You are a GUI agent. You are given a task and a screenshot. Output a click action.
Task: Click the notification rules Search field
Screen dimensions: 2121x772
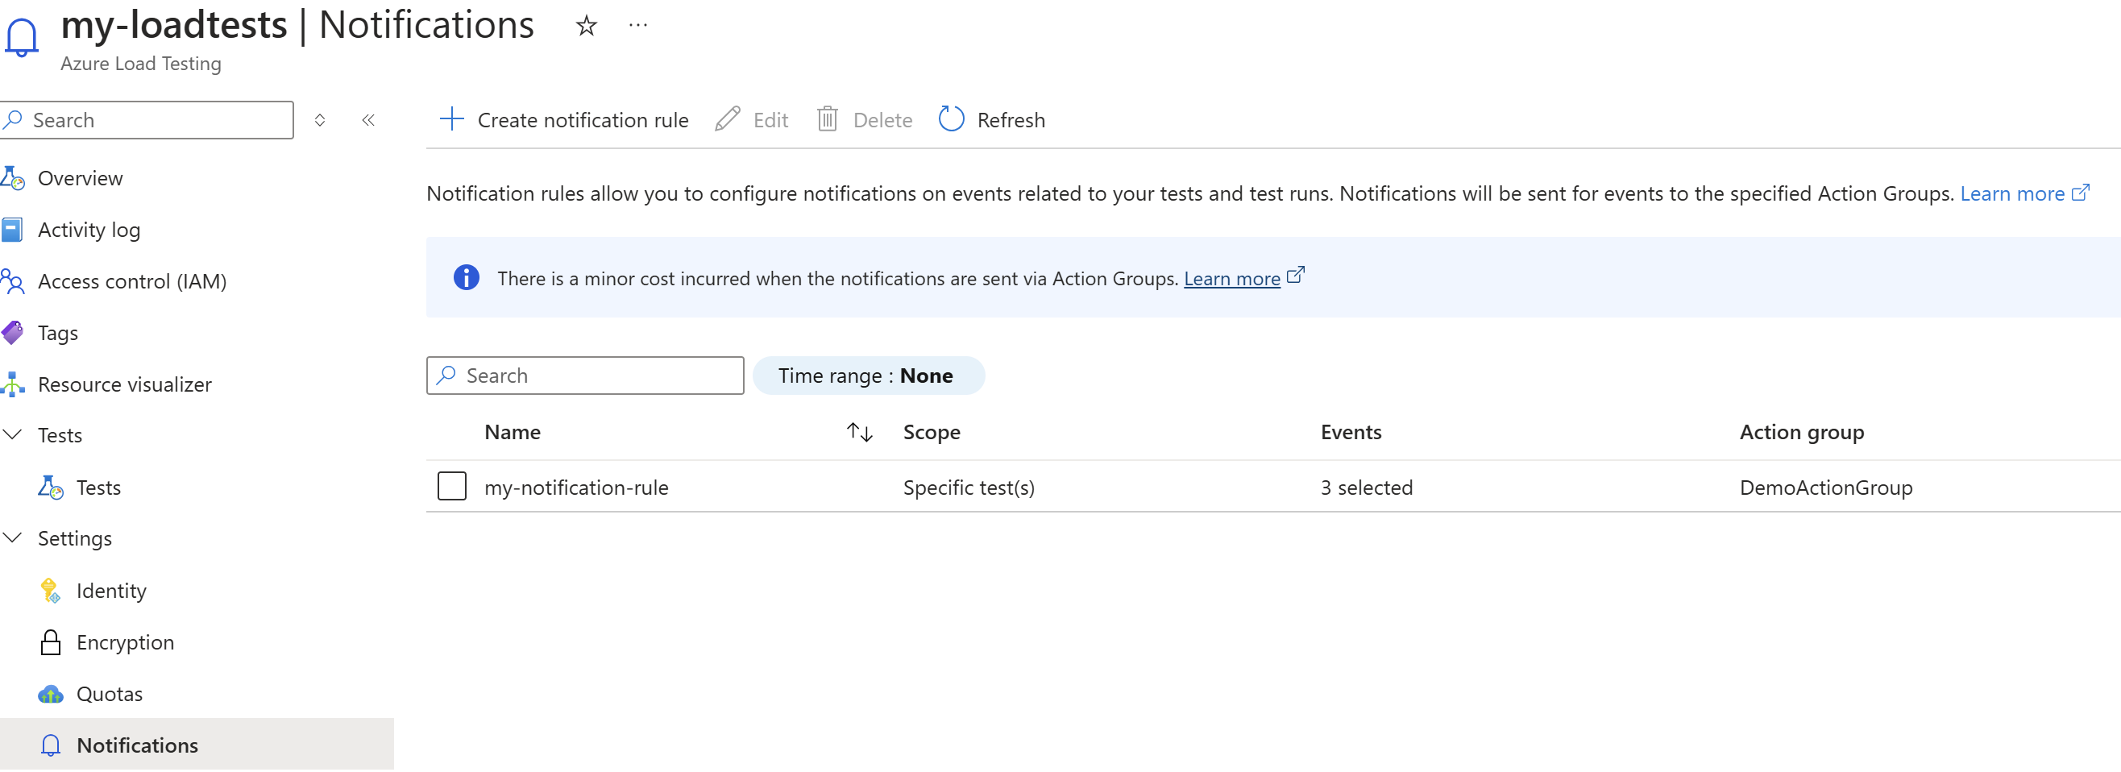(x=584, y=376)
